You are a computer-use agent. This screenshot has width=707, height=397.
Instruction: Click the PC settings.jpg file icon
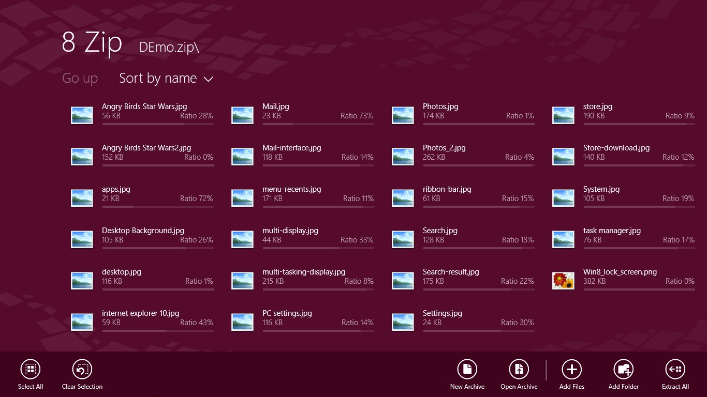point(242,322)
